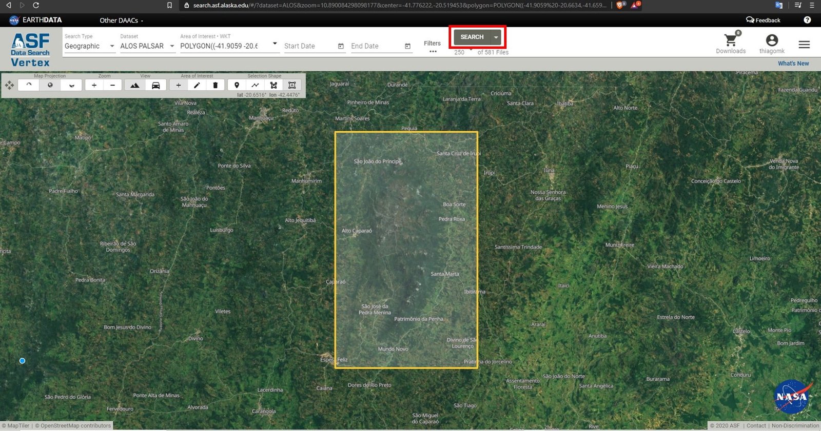This screenshot has height=431, width=821.
Task: Open the Search Type Geographic dropdown
Action: (x=90, y=46)
